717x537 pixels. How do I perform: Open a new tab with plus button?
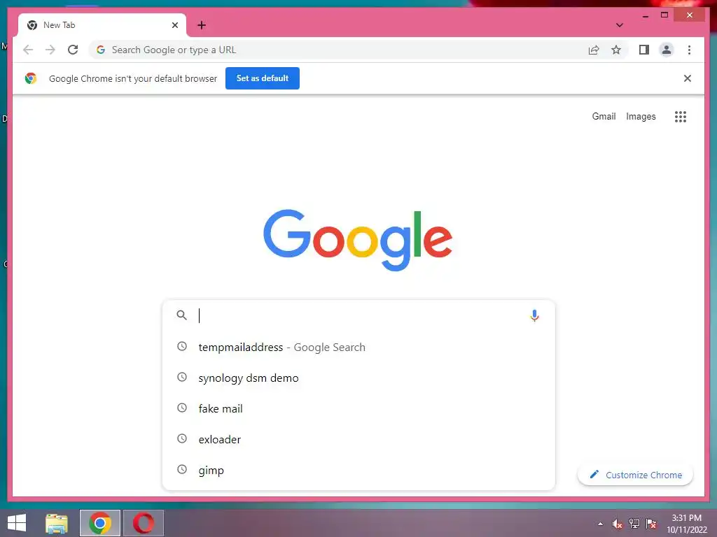202,25
